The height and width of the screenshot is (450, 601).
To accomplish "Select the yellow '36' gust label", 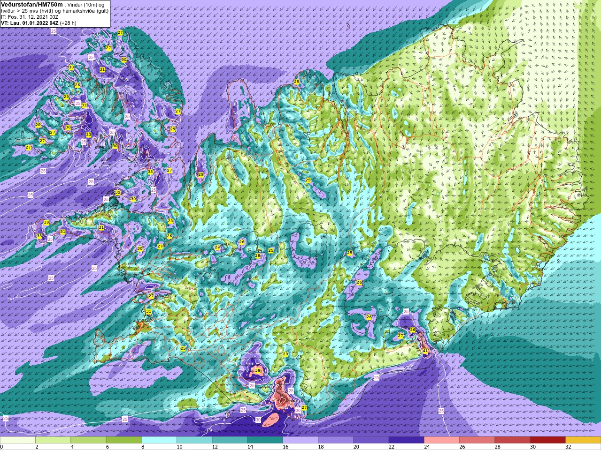I will coord(413,330).
